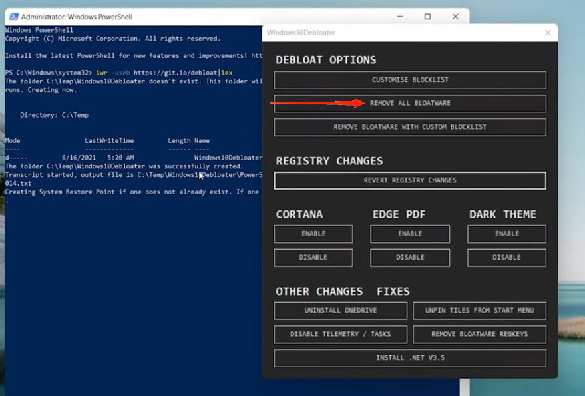Close the Windows10Debloater window
Screen dimensions: 585x396
tap(548, 32)
